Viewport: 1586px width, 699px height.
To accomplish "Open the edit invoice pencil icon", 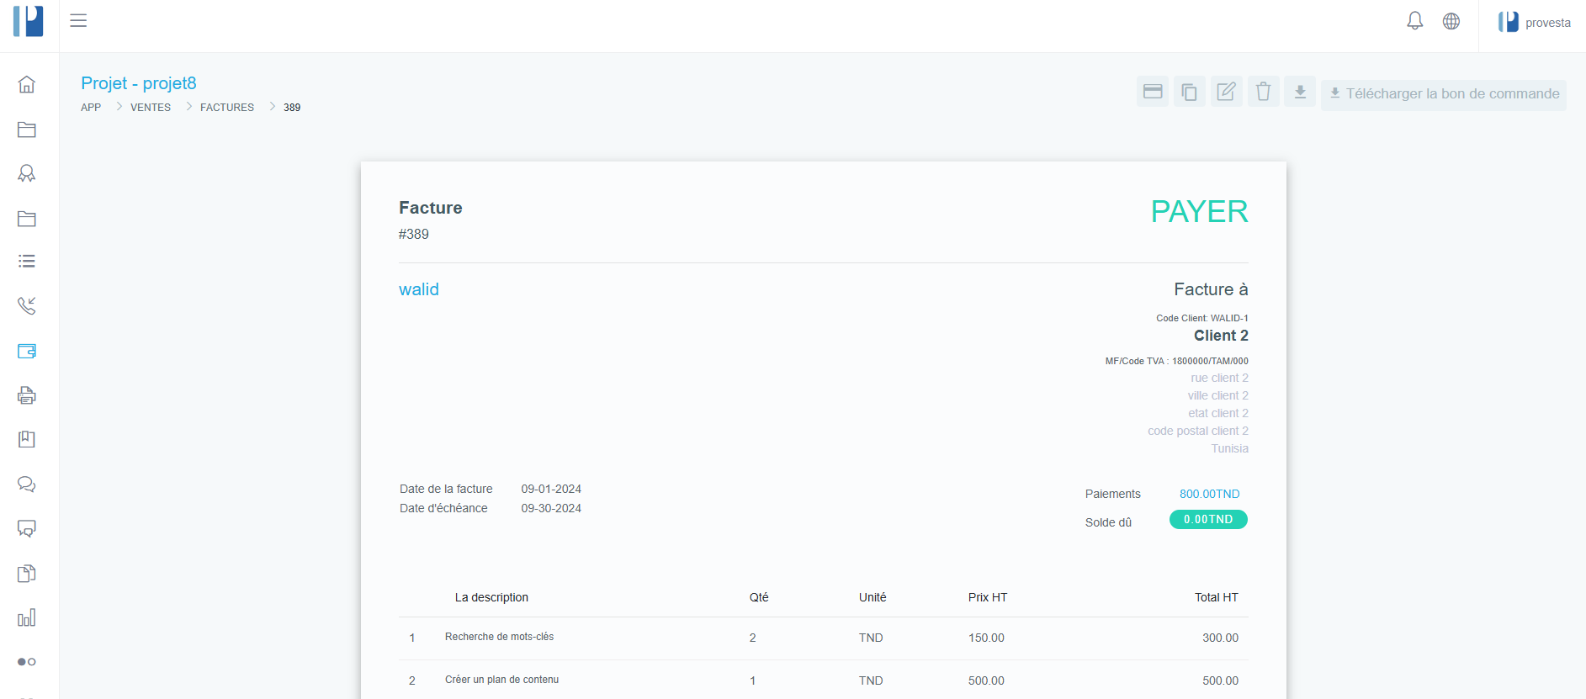I will [1226, 92].
